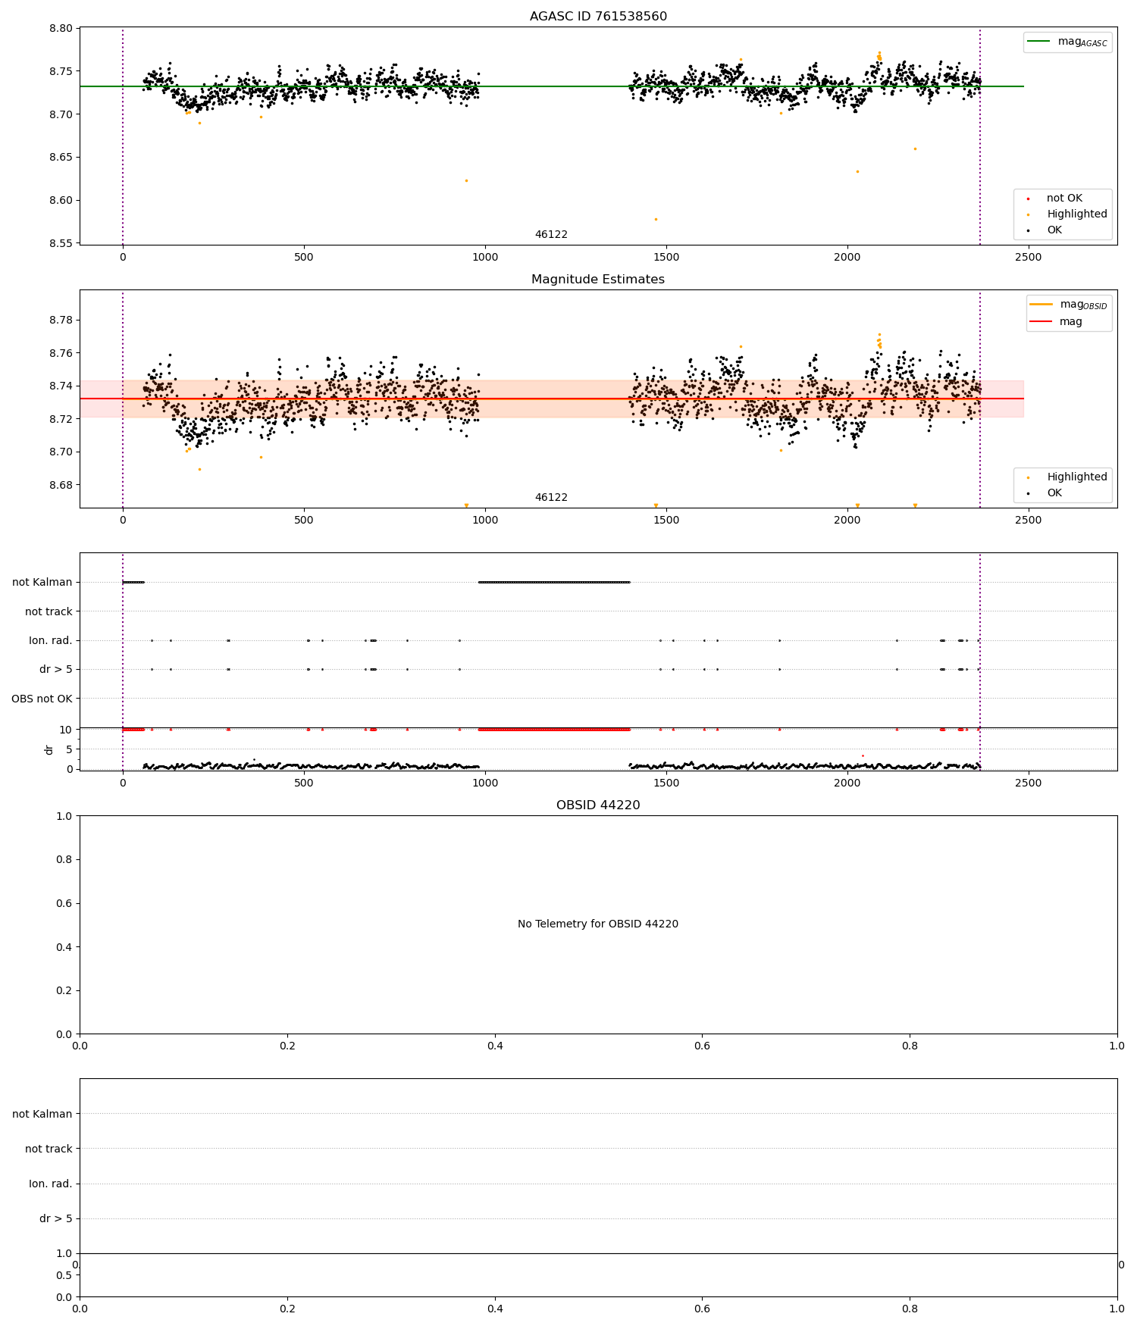
Task: Click the 8.65 y-tick of the top plot
Action: coord(61,158)
